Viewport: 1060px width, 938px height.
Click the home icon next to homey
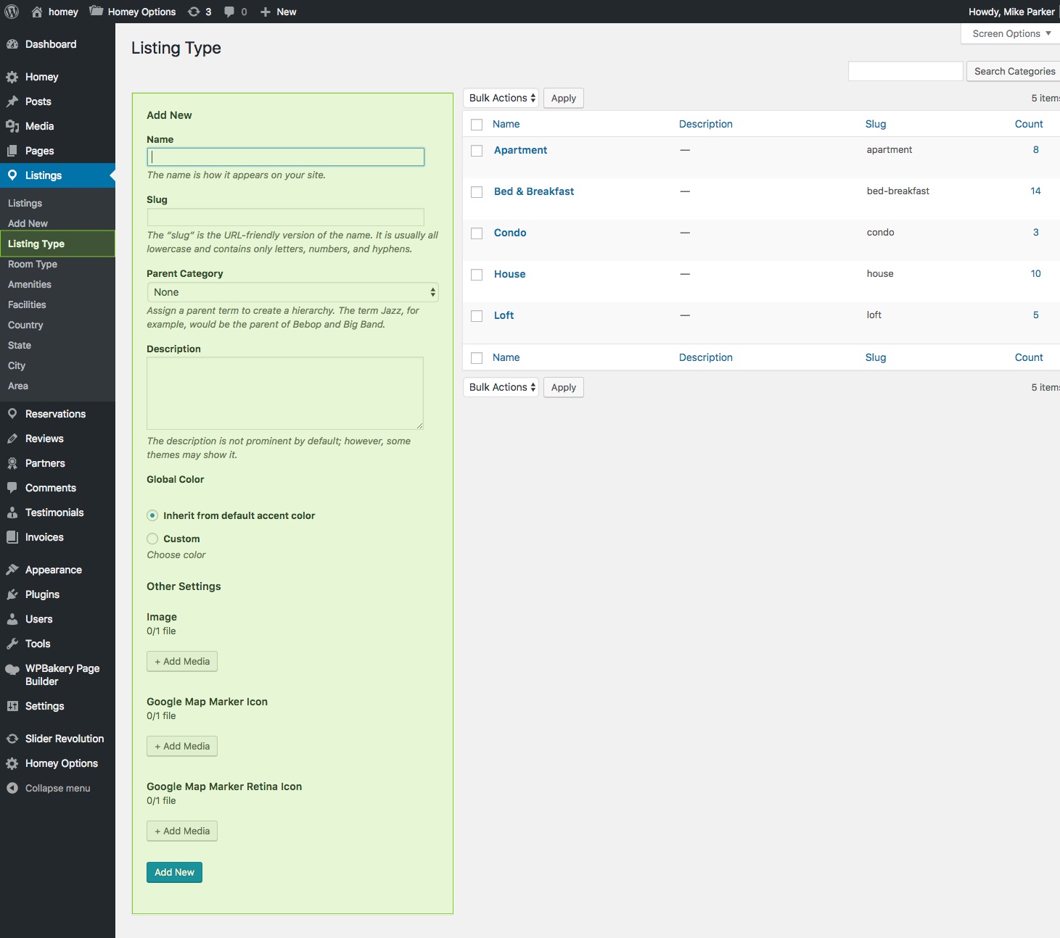point(37,12)
